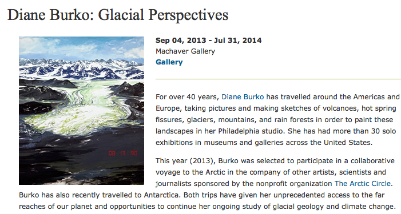Click the Machaver Gallery location text
The height and width of the screenshot is (214, 401).
[185, 51]
